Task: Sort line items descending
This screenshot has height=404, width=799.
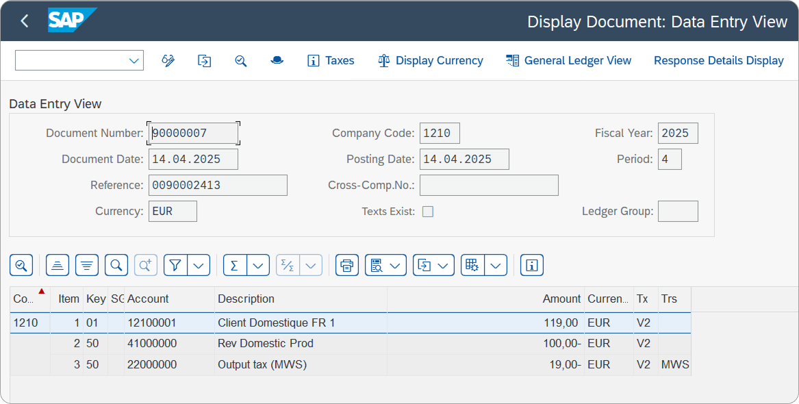Action: click(86, 265)
